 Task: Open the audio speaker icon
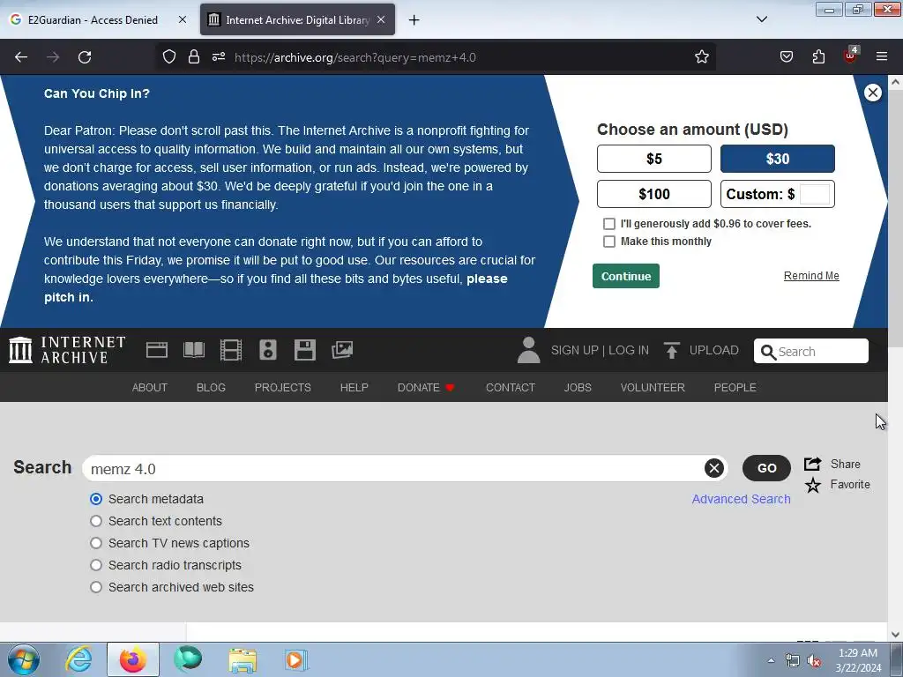click(x=268, y=350)
